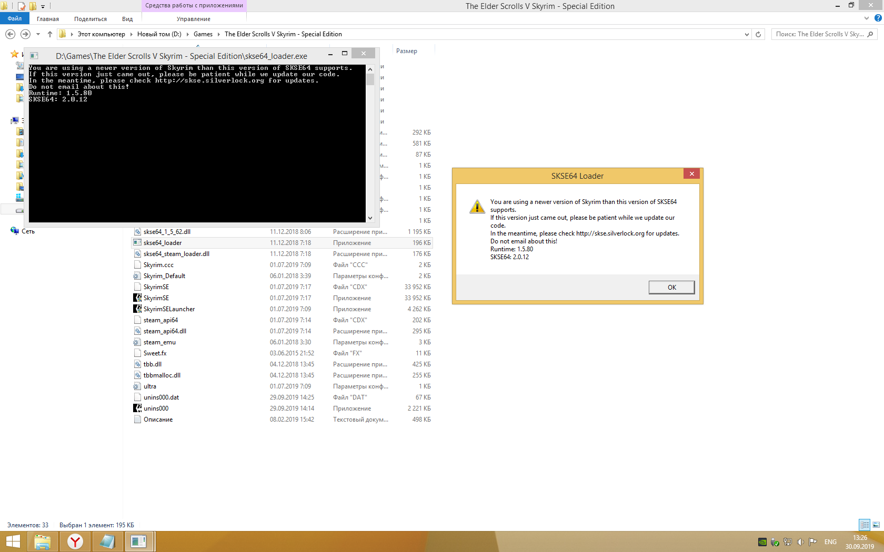Navigate back with the back arrow
Viewport: 884px width, 552px height.
10,34
